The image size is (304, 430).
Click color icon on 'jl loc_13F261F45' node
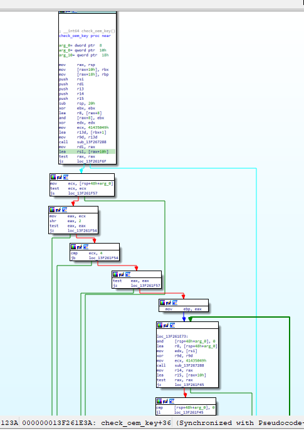pyautogui.click(x=159, y=401)
